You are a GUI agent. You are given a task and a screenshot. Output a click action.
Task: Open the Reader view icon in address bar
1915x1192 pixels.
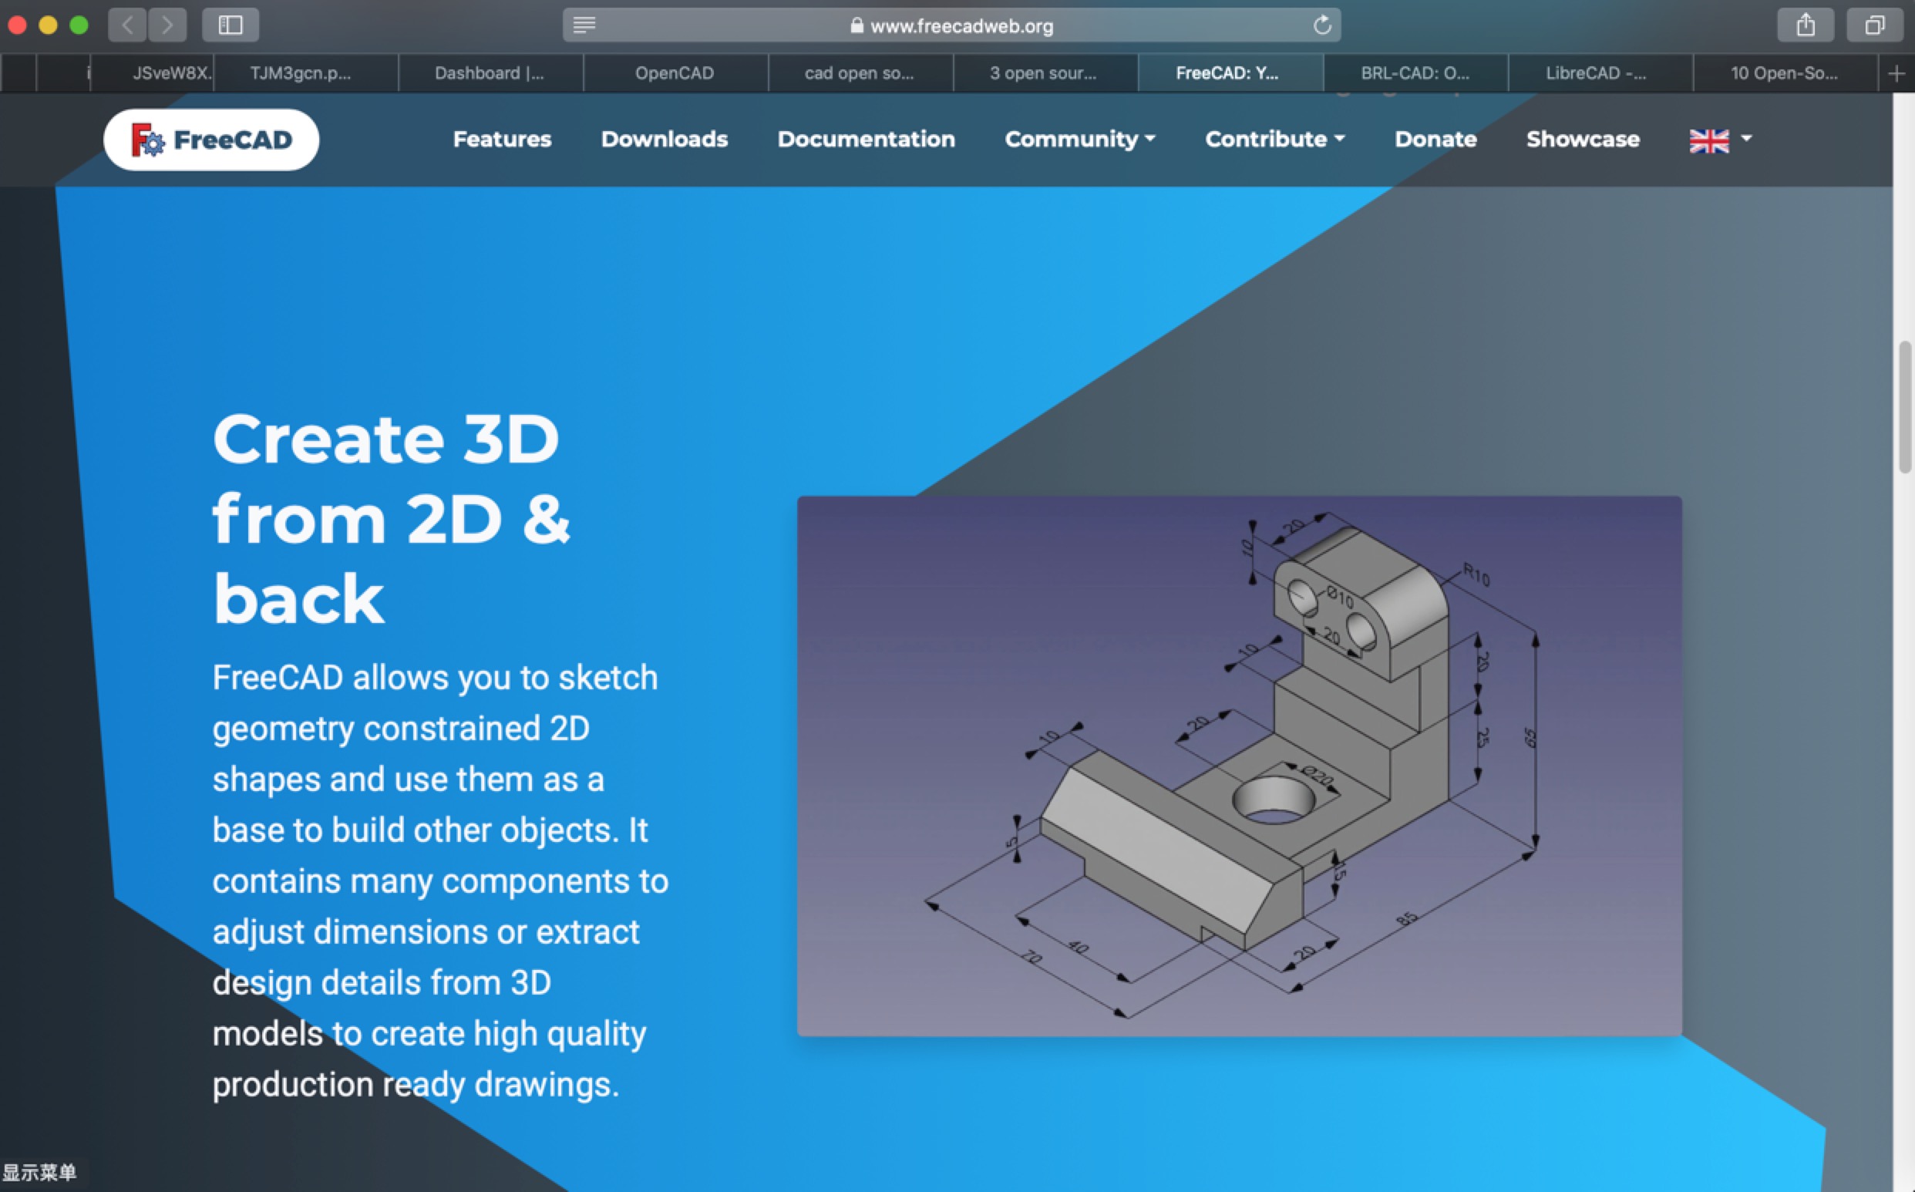[x=584, y=25]
